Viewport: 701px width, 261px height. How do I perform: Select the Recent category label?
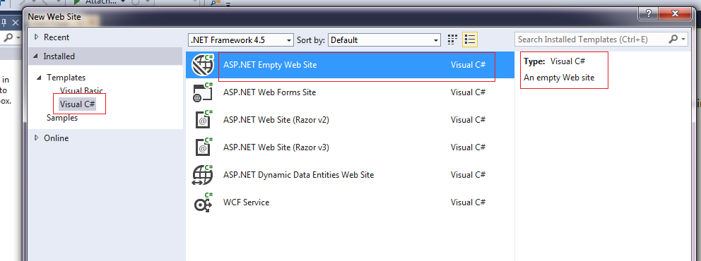click(x=57, y=37)
